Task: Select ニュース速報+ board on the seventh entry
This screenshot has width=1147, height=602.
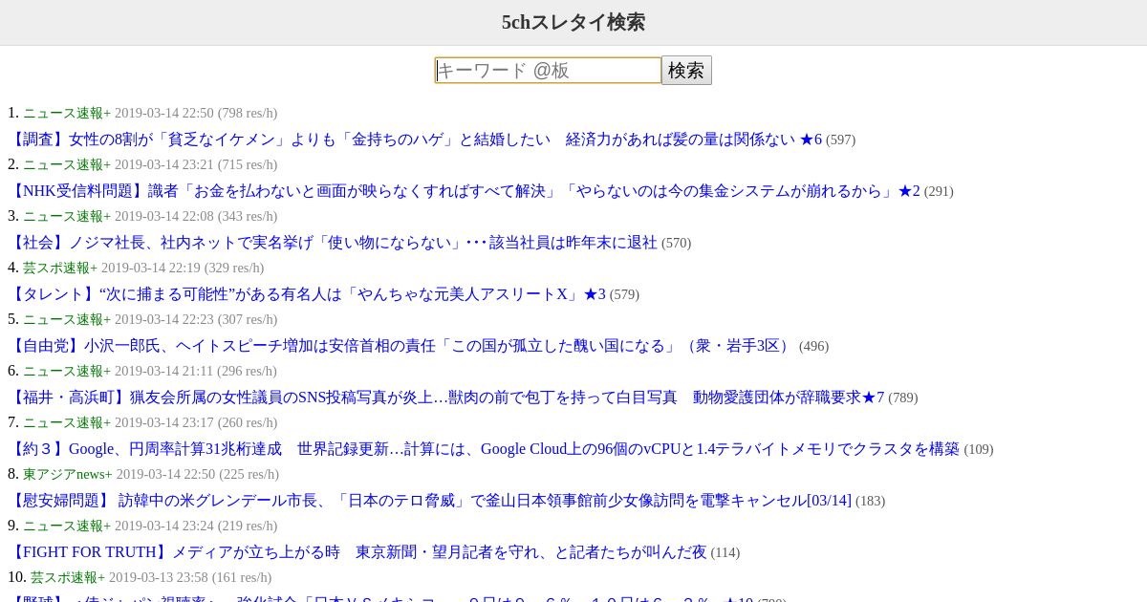Action: click(67, 422)
